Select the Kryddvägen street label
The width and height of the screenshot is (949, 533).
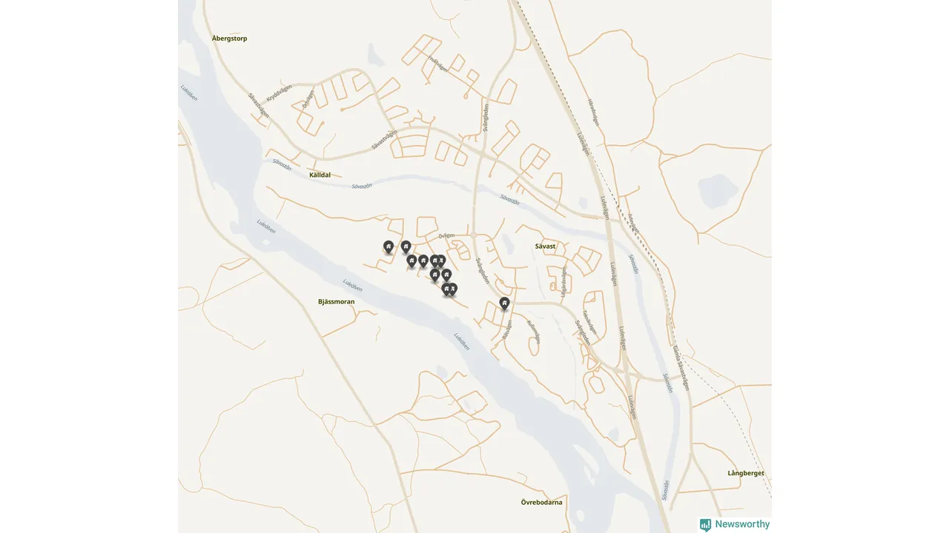point(279,98)
